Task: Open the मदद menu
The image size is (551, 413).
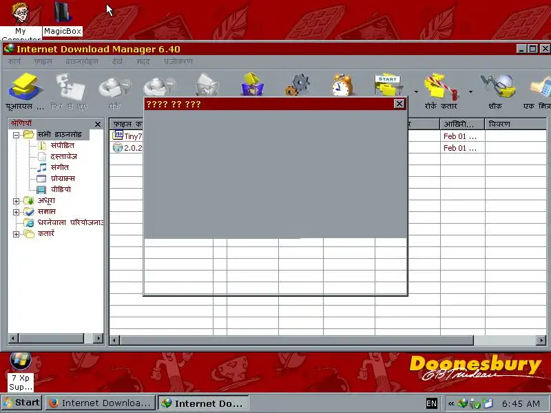Action: (143, 61)
